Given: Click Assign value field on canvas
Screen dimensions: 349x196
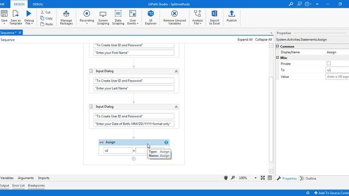Looking at the screenshot, I should pyautogui.click(x=141, y=150).
